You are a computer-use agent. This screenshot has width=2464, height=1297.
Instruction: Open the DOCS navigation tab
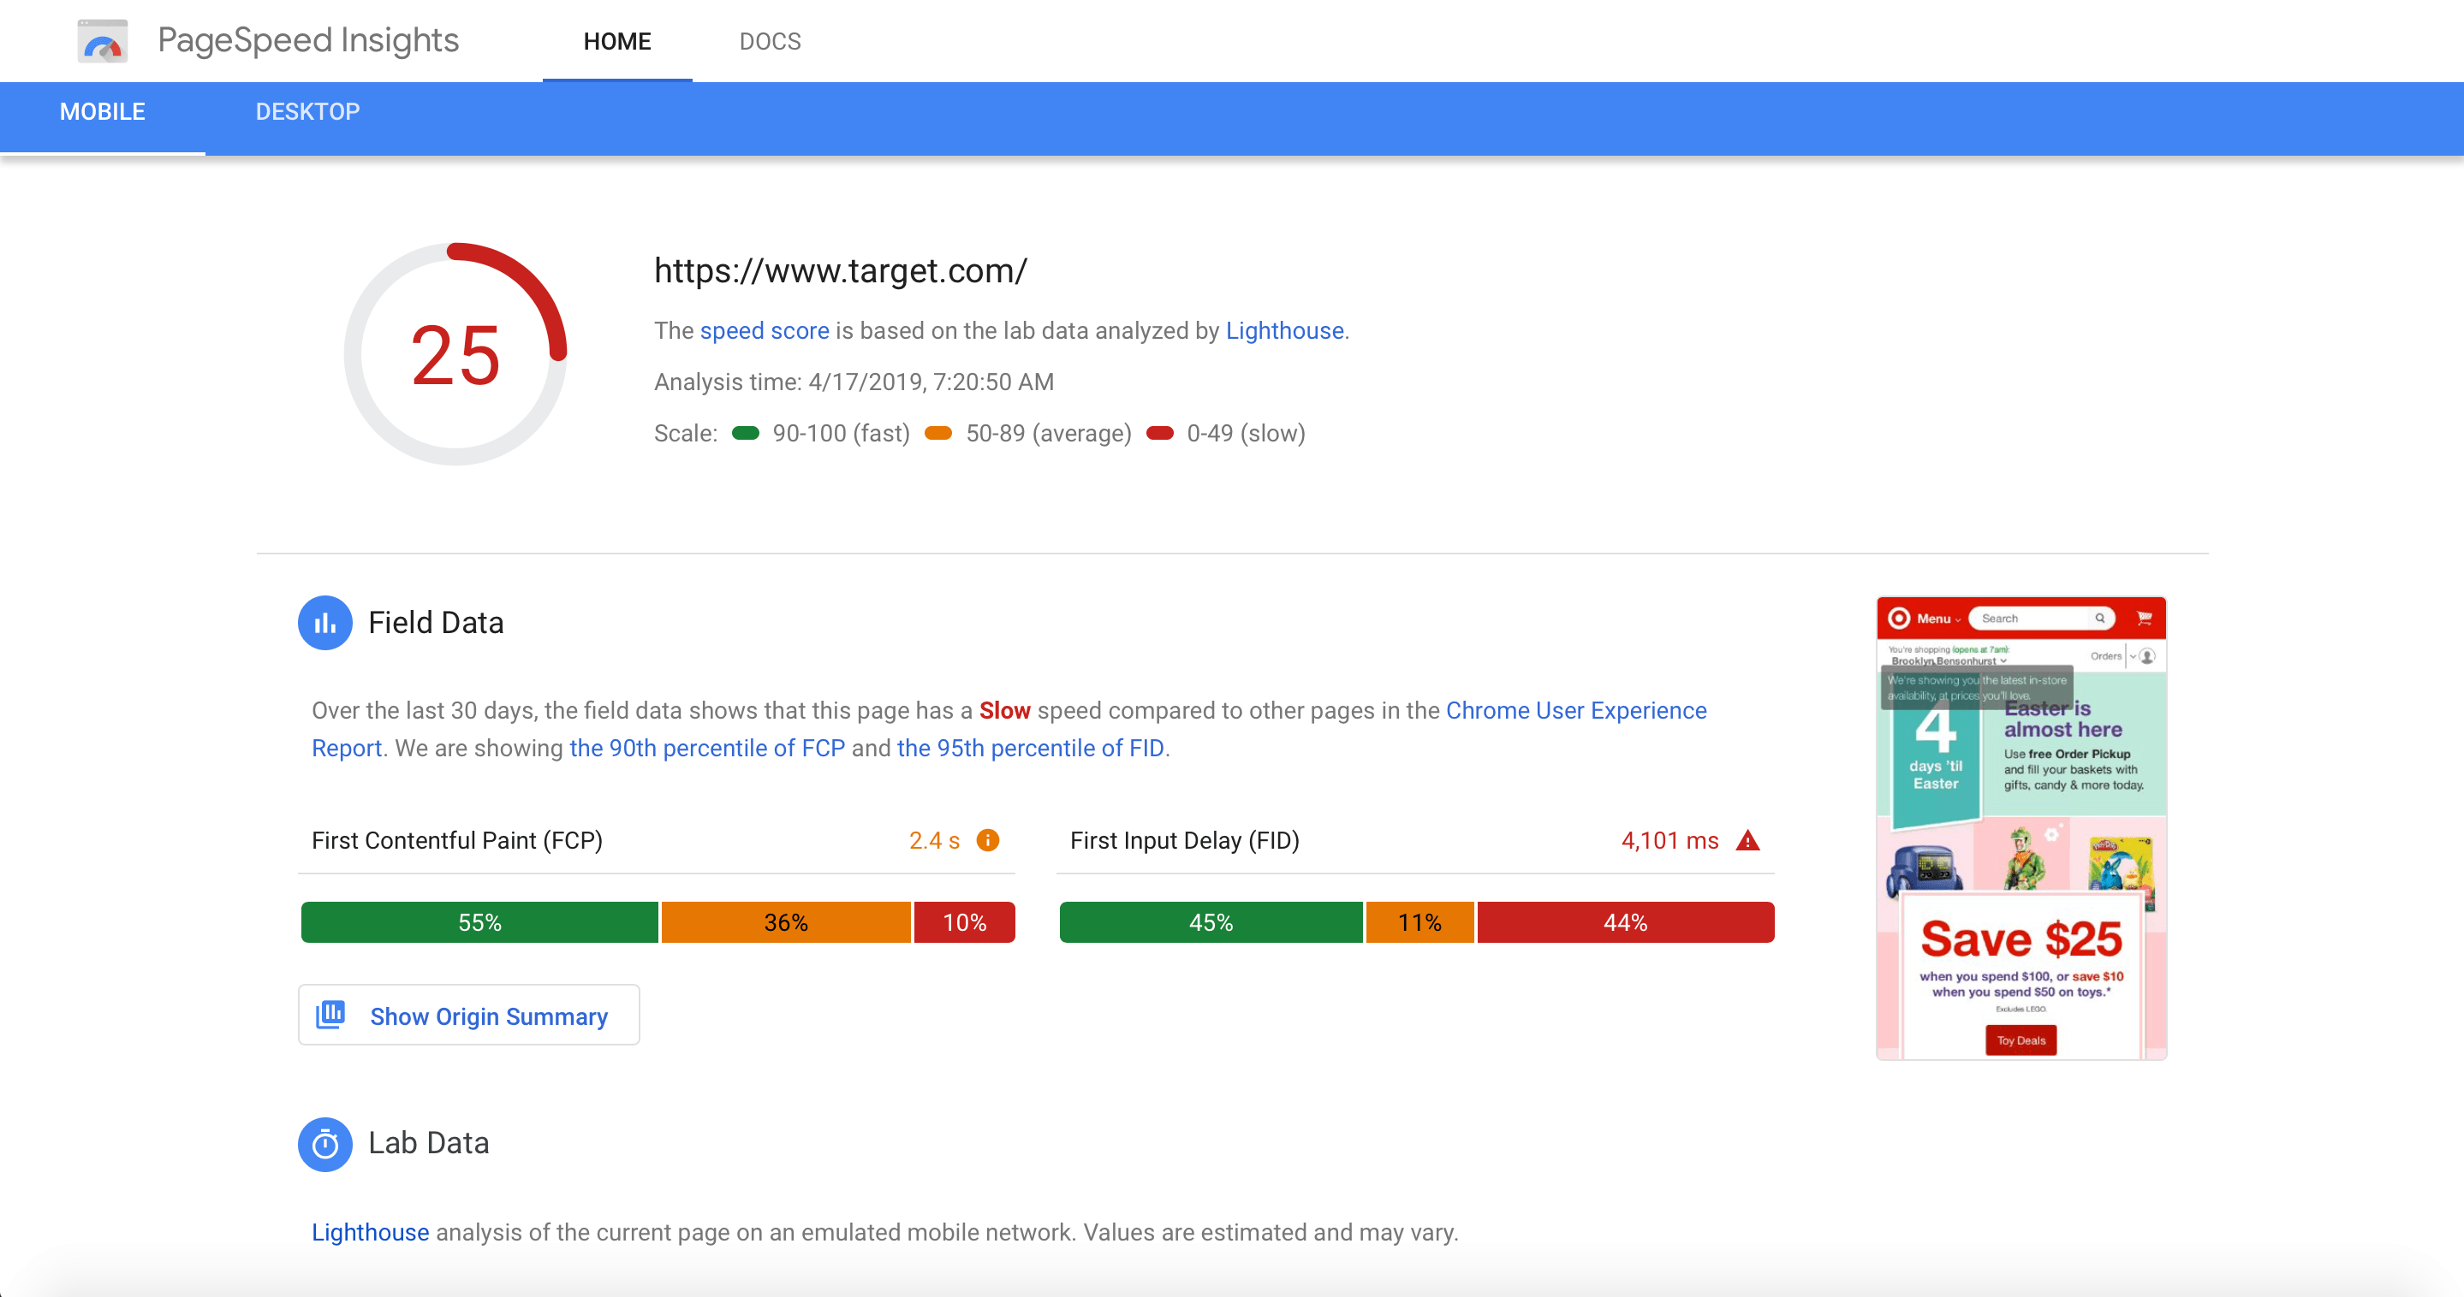coord(770,41)
